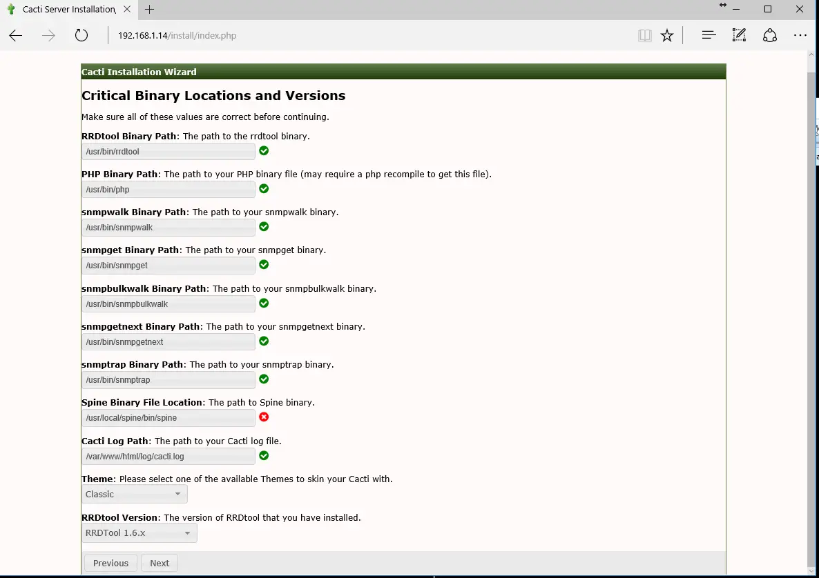The width and height of the screenshot is (819, 578).
Task: Click the green check beside Cacti log path
Action: pos(264,455)
